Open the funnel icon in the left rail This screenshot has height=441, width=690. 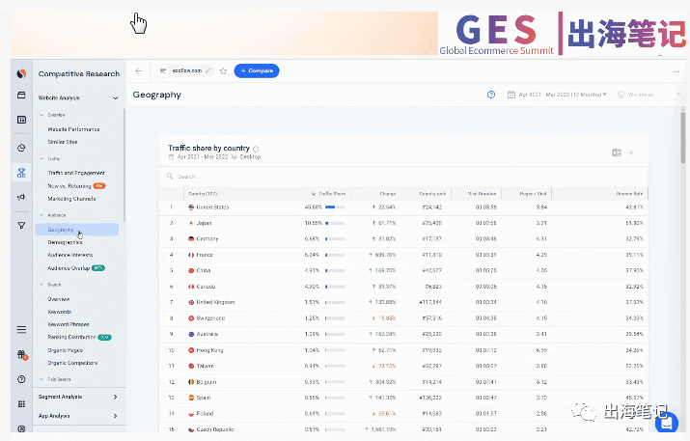(x=21, y=226)
